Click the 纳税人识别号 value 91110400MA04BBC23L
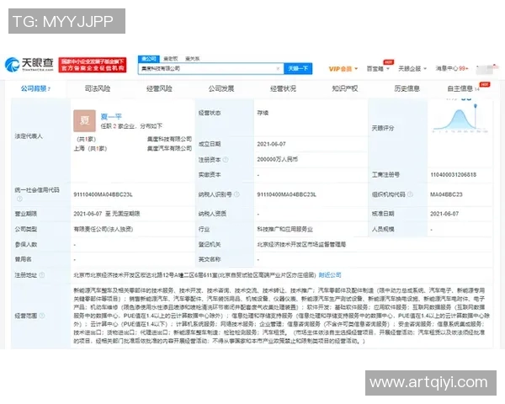Viewport: 505px width, 404px height. click(x=287, y=194)
